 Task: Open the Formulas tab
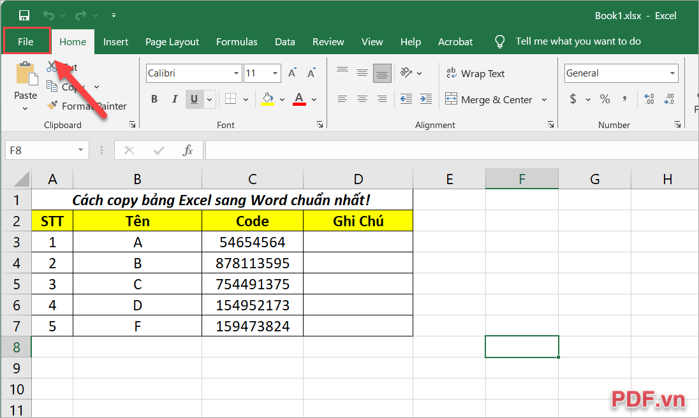coord(237,42)
